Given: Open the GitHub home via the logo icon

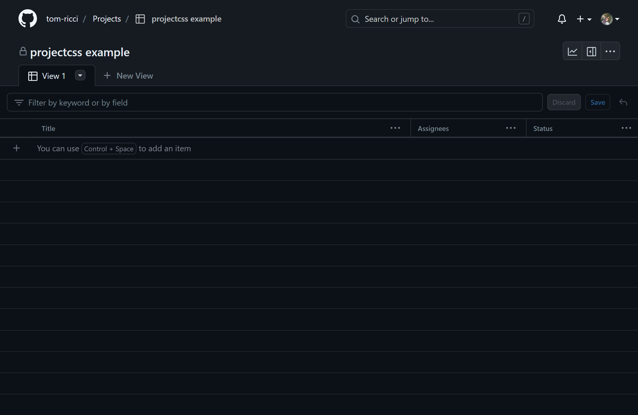Looking at the screenshot, I should pyautogui.click(x=27, y=18).
